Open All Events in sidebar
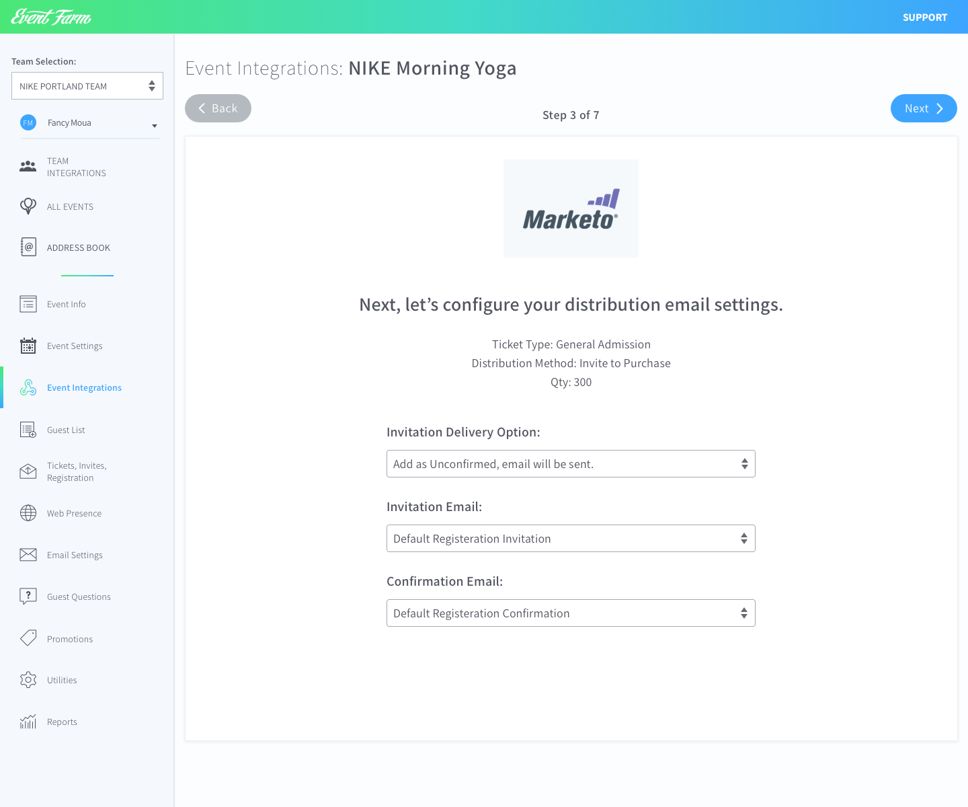 (70, 206)
